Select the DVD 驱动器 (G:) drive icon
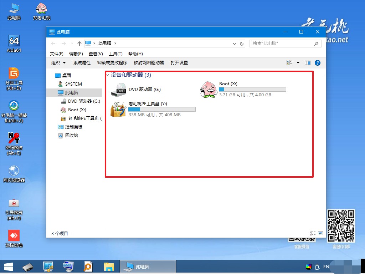Screen dimensions: 365x274 click(118, 90)
